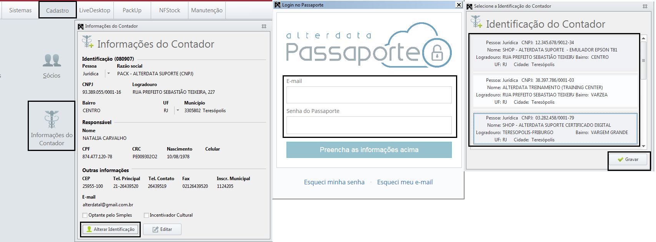
Task: Close the Informações do Contador panel
Action: coord(264,26)
